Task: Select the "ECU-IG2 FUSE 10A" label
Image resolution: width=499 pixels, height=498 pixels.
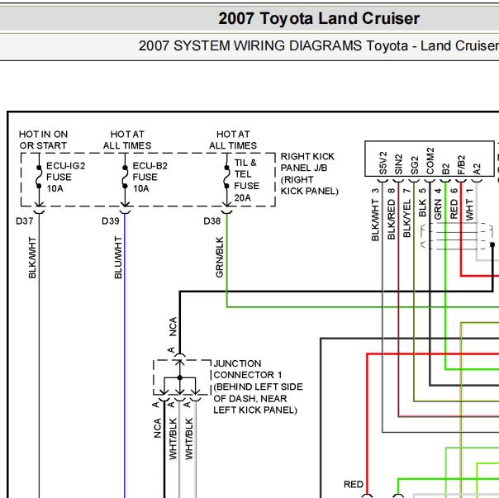Action: [65, 177]
